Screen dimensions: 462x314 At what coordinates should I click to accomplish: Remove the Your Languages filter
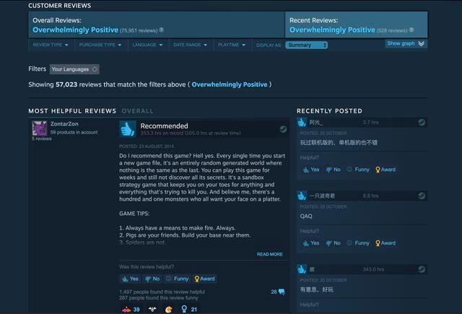coord(95,69)
